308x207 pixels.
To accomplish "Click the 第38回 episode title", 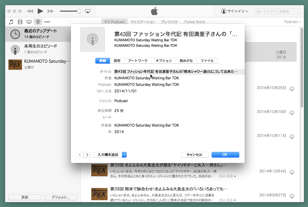I will [x=169, y=189].
